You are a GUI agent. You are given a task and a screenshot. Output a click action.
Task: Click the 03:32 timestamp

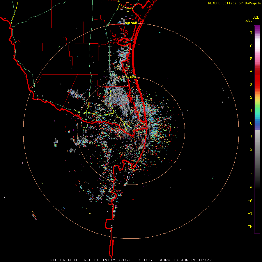pyautogui.click(x=206, y=260)
